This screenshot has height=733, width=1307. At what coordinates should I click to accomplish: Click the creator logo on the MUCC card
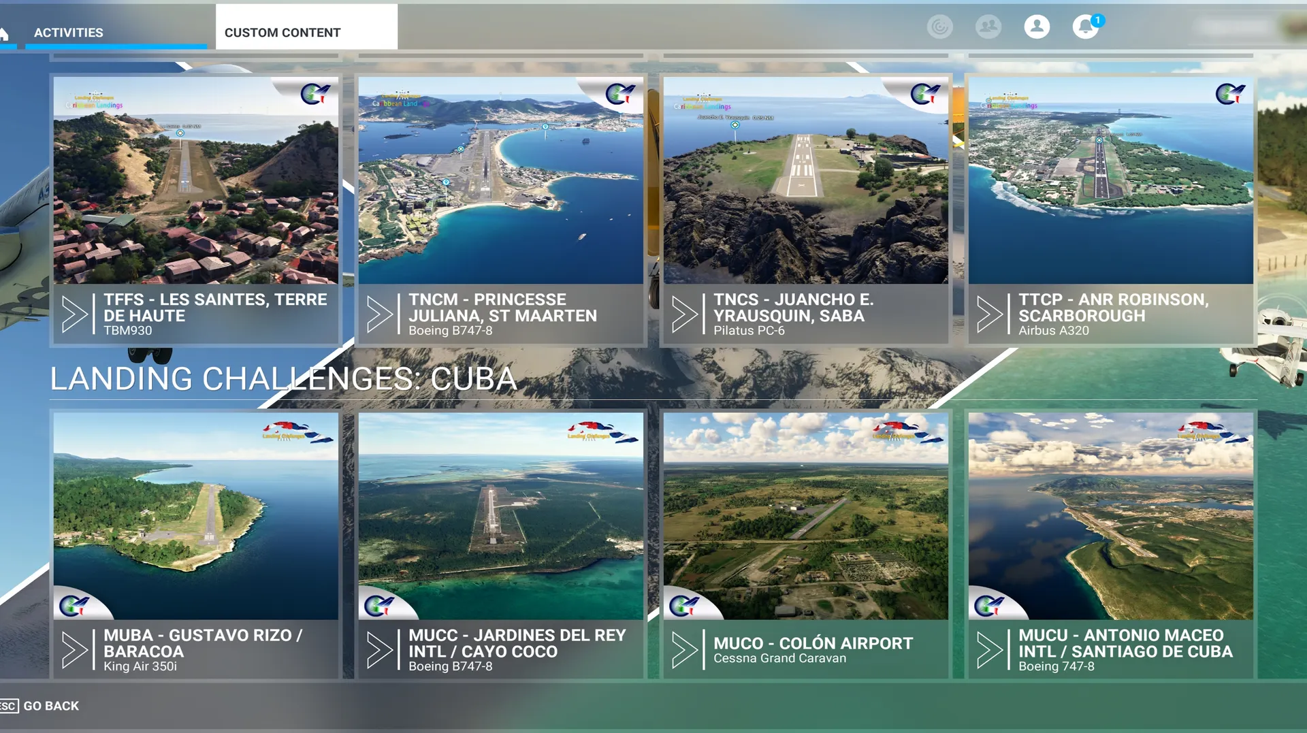pyautogui.click(x=378, y=604)
